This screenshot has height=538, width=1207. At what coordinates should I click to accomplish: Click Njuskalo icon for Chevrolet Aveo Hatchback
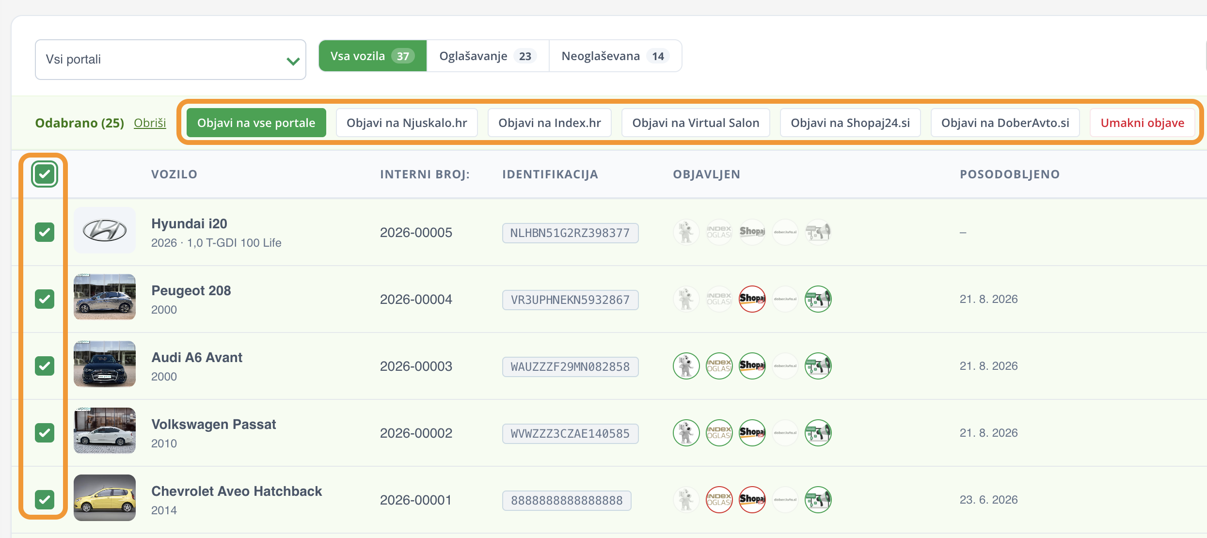pos(686,500)
